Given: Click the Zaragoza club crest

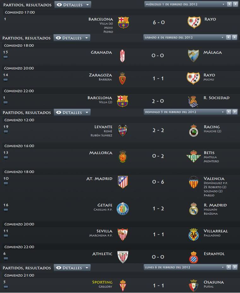Looking at the screenshot, I should click(122, 79).
